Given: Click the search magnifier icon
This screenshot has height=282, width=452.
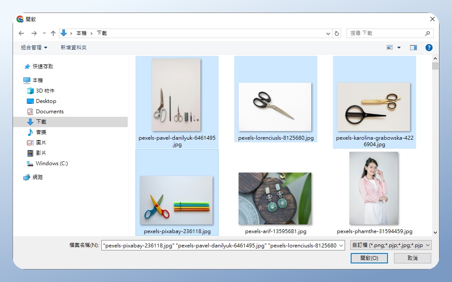Looking at the screenshot, I should point(427,33).
